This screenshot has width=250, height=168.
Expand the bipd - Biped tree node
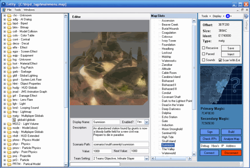coord(5,23)
